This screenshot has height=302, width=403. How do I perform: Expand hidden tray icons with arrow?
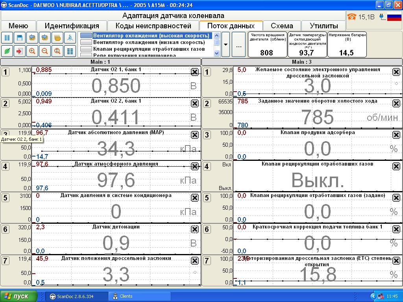373,296
